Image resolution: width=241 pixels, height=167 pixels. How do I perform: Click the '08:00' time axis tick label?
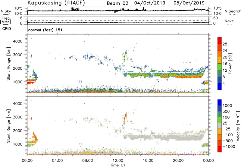[x=88, y=161]
